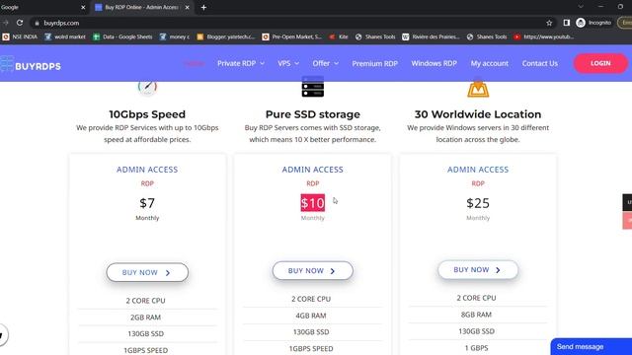632x355 pixels.
Task: Open Rivière des Prairies bookmark
Action: click(431, 36)
